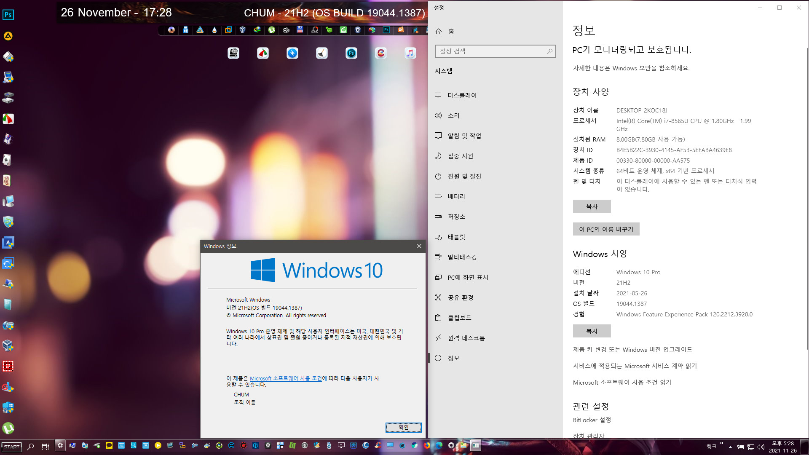This screenshot has height=455, width=809.
Task: Open the large PicPick umbrella icon
Action: click(x=263, y=53)
